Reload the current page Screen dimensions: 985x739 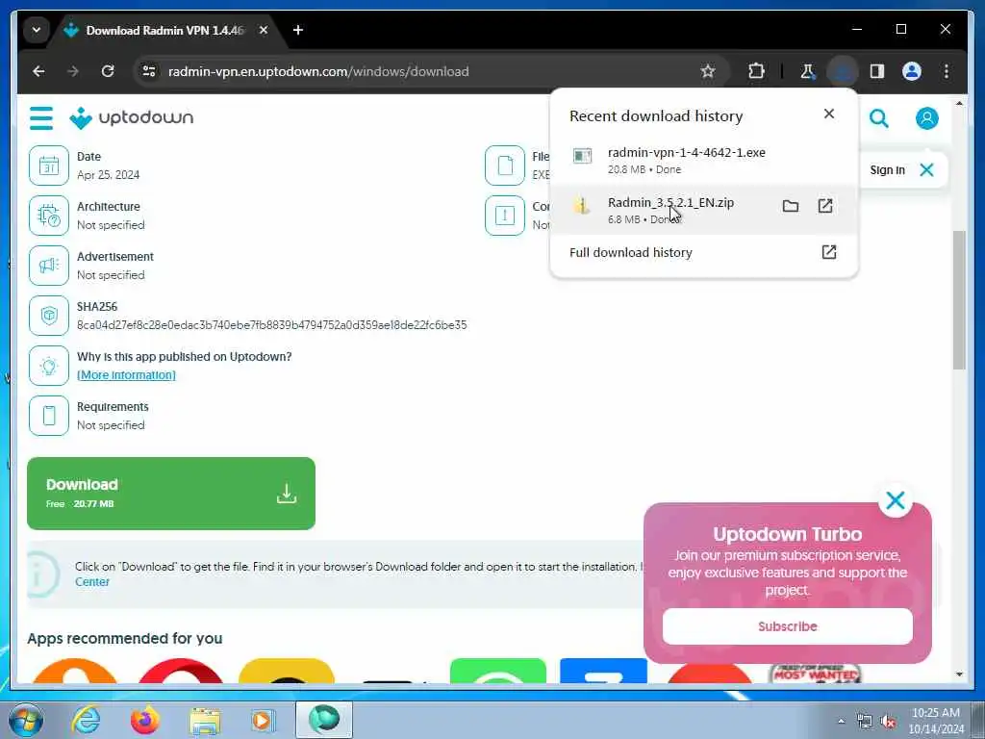pos(108,71)
